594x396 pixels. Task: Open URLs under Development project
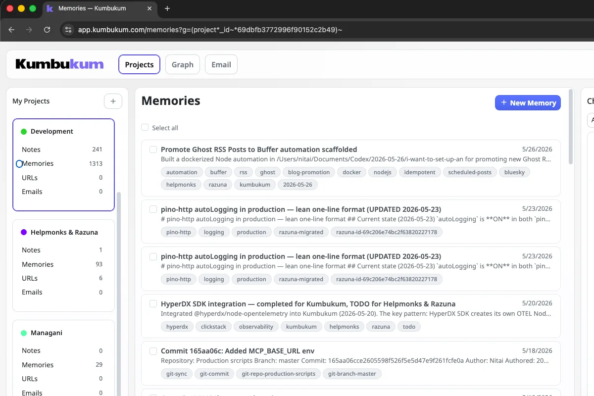62,178
